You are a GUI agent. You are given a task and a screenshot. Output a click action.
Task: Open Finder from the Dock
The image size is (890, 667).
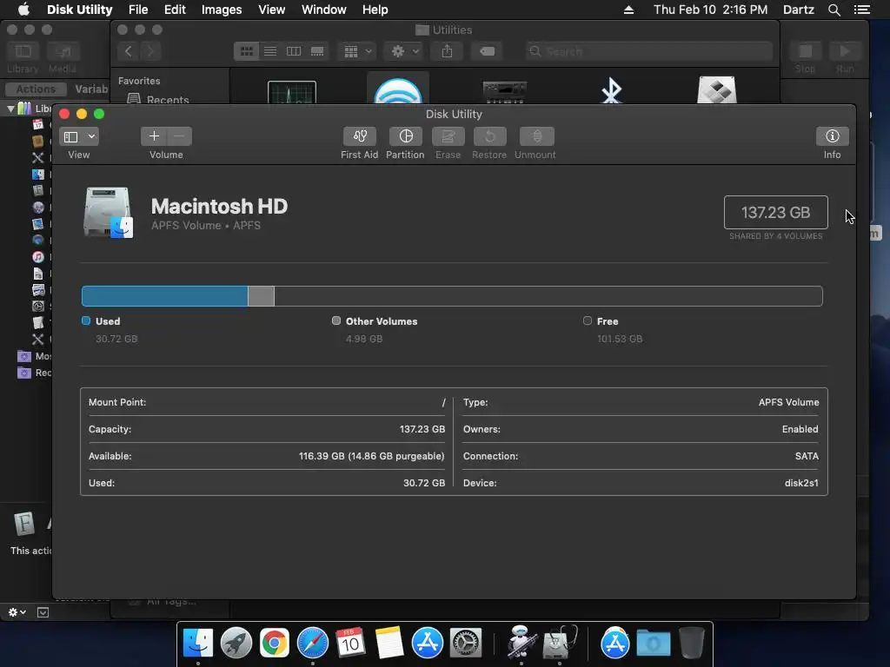197,643
